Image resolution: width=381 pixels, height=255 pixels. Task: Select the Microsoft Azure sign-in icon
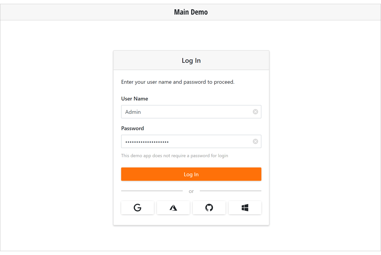click(x=173, y=207)
